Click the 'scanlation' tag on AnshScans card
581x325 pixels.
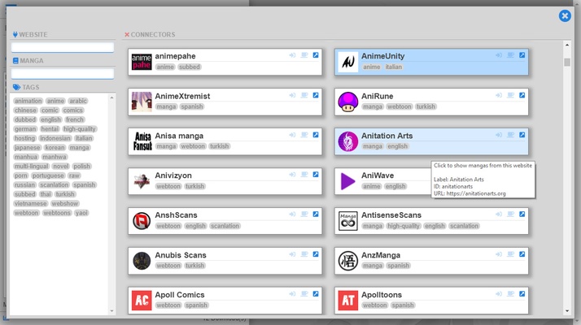pos(225,226)
